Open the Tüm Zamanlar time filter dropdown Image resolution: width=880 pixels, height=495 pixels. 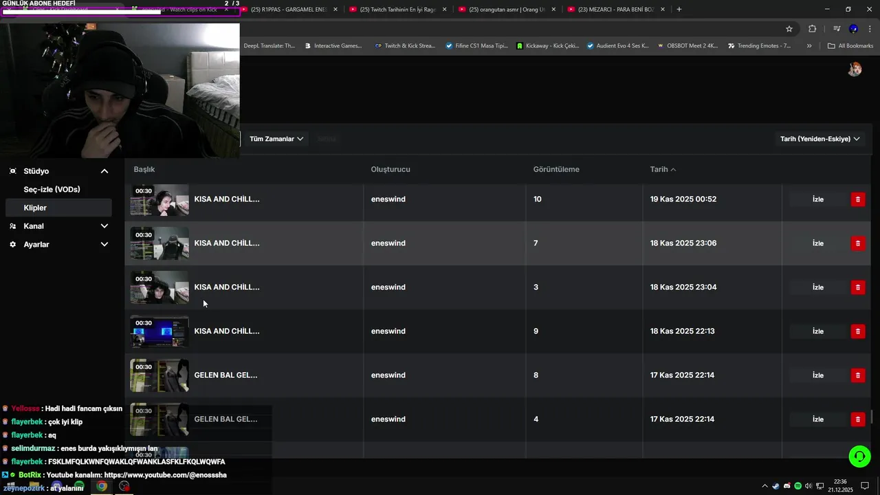coord(276,139)
